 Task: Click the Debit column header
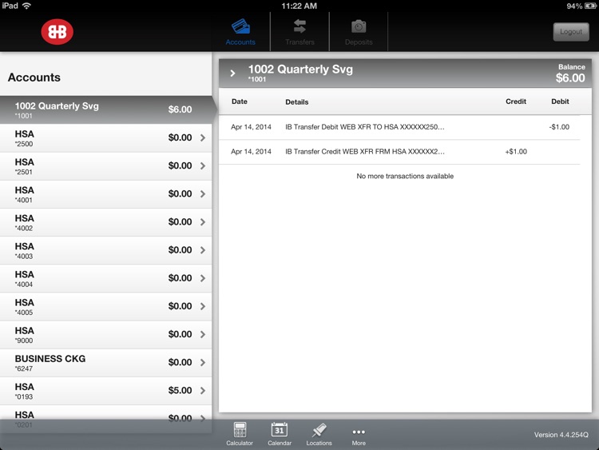[x=560, y=102]
